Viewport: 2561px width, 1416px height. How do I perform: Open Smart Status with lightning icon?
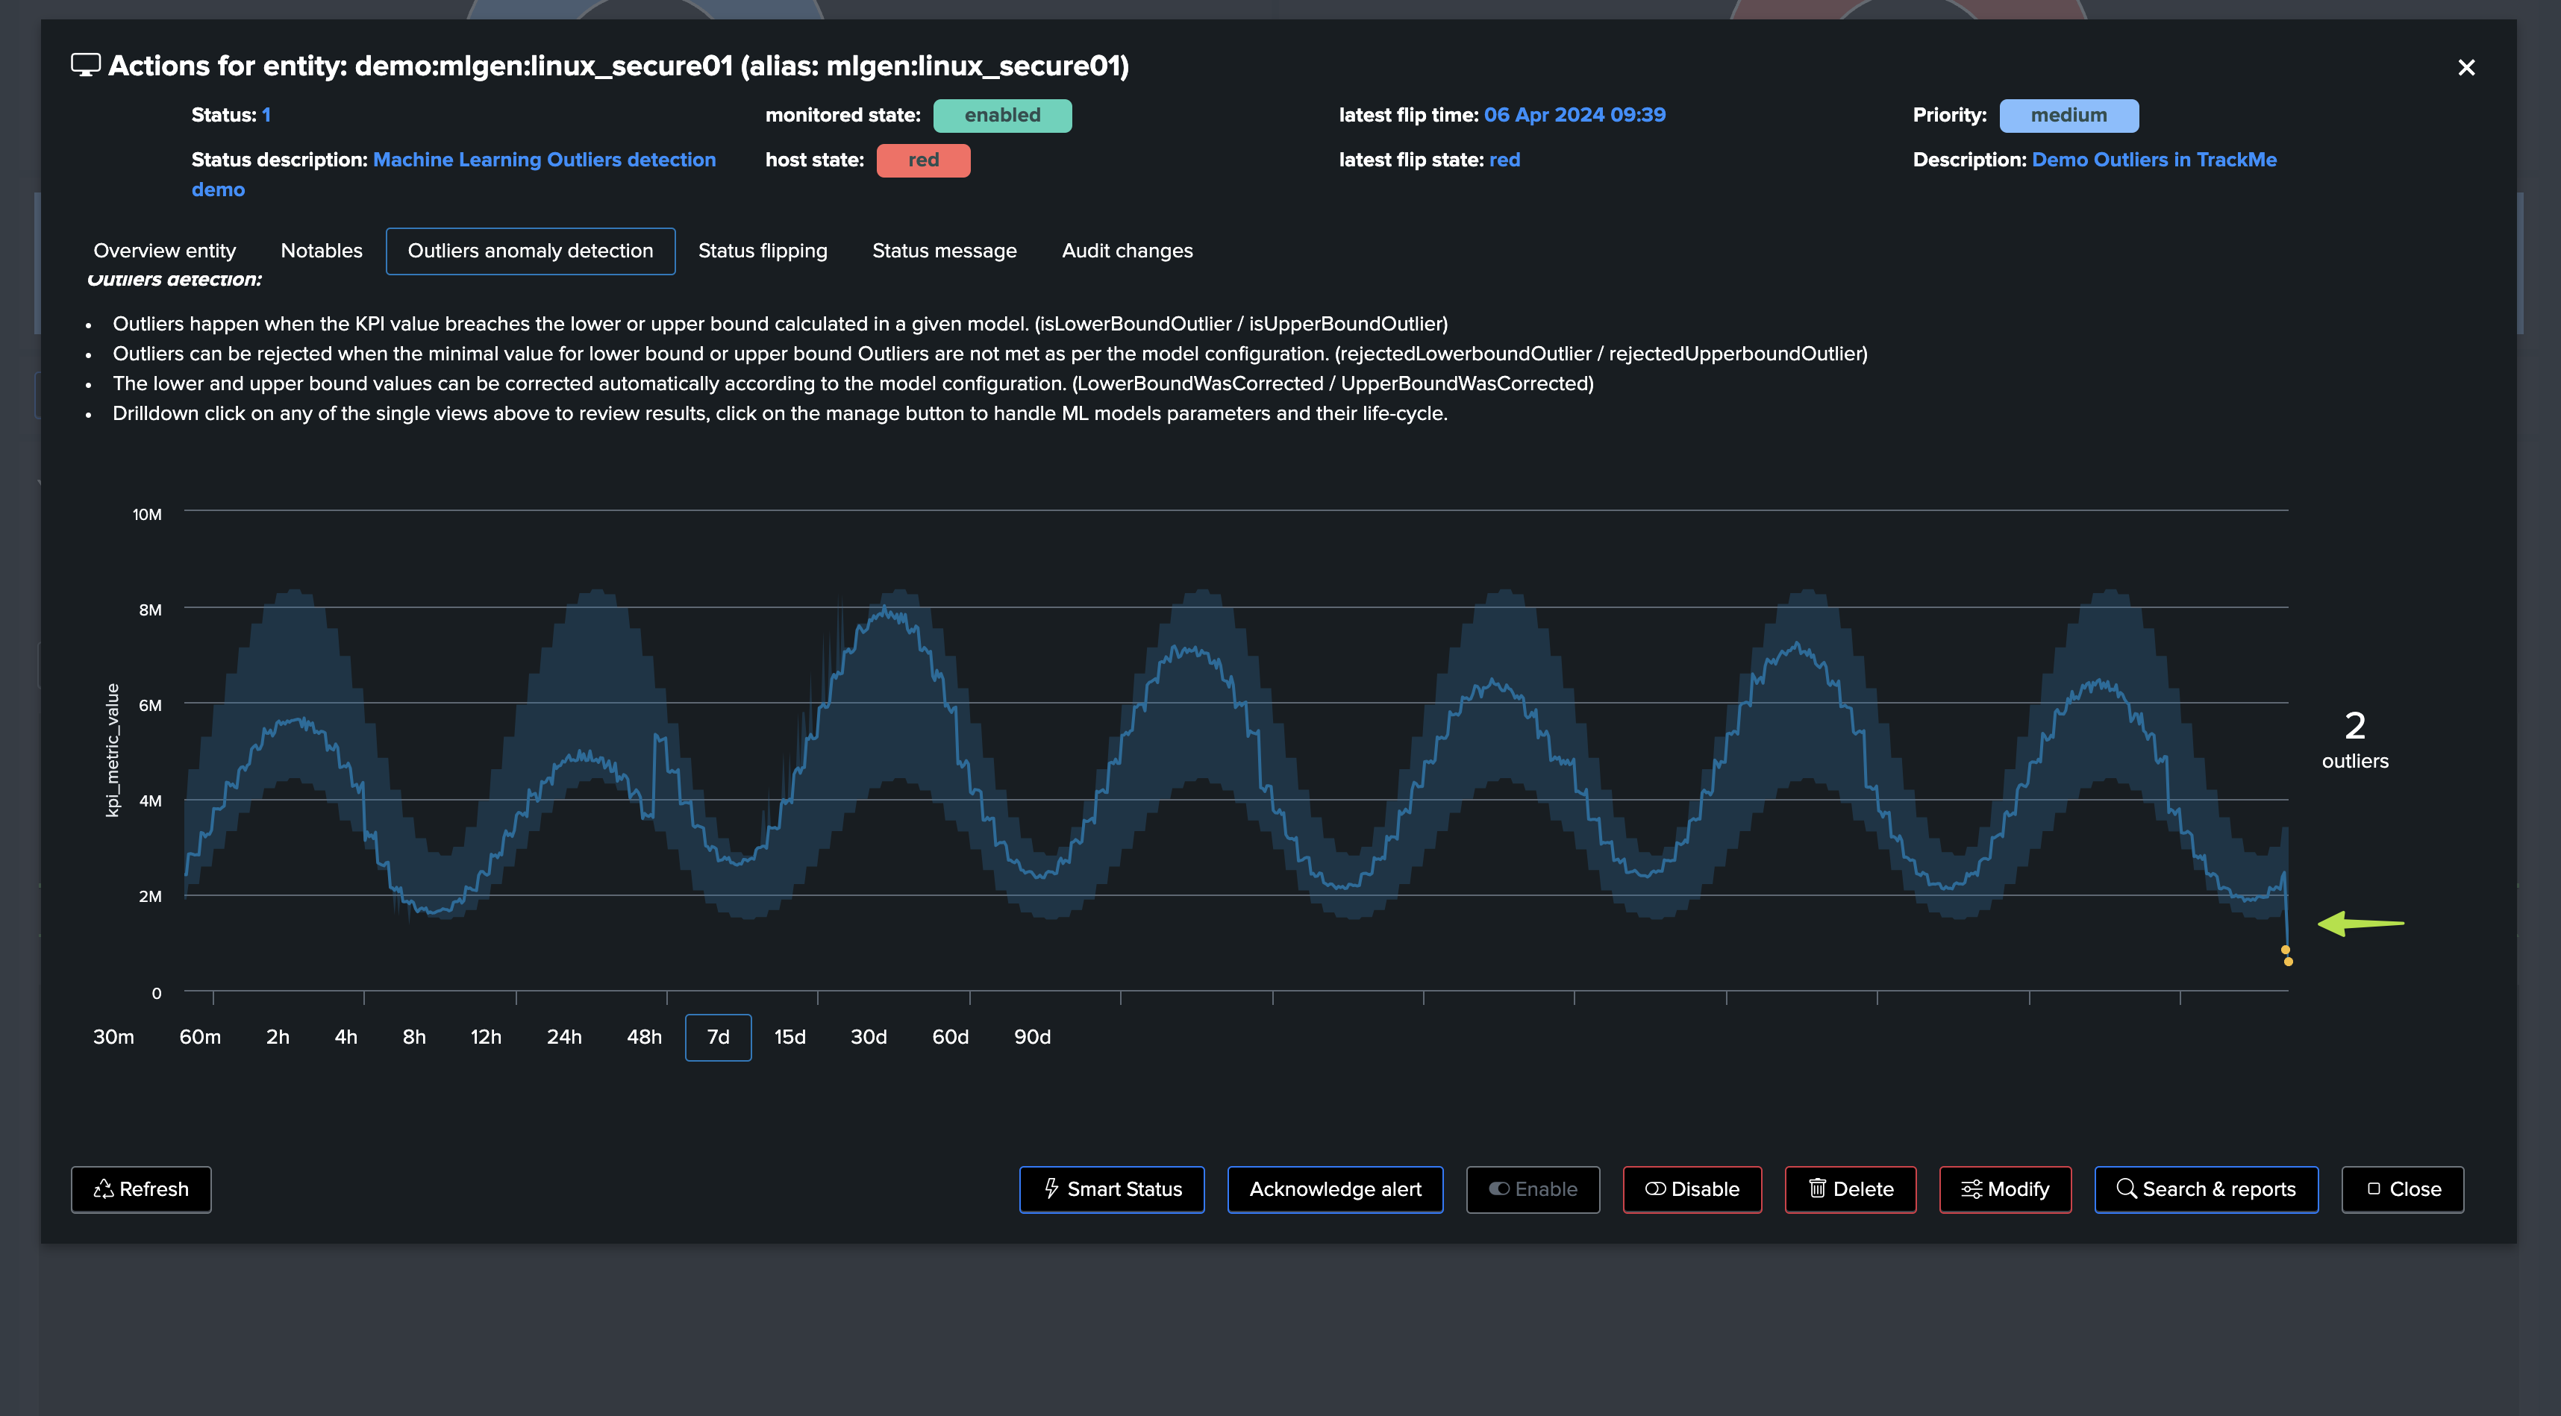click(1112, 1189)
